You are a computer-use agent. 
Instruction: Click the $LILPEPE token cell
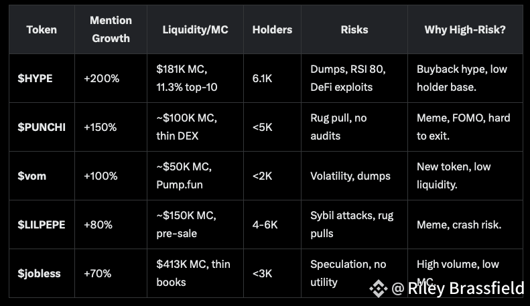pyautogui.click(x=42, y=224)
